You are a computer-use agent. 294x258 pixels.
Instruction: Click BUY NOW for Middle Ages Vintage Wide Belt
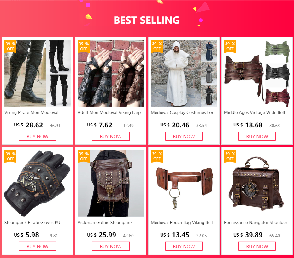tap(257, 136)
